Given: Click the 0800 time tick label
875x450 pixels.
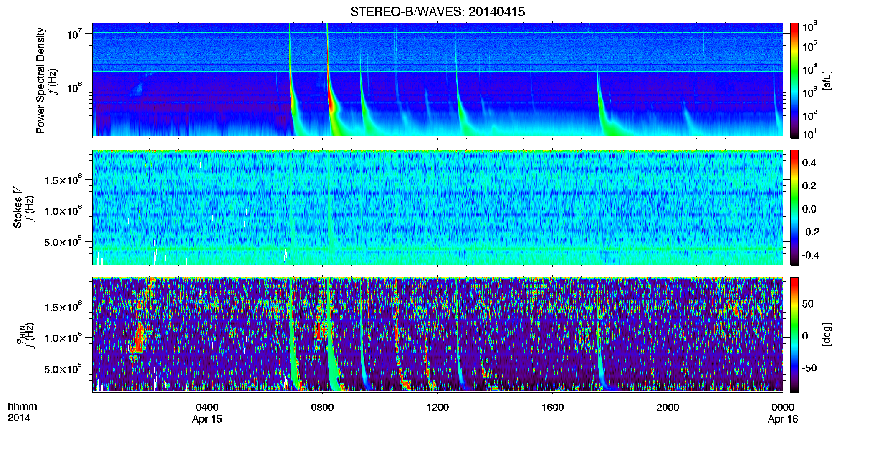Looking at the screenshot, I should [x=322, y=407].
